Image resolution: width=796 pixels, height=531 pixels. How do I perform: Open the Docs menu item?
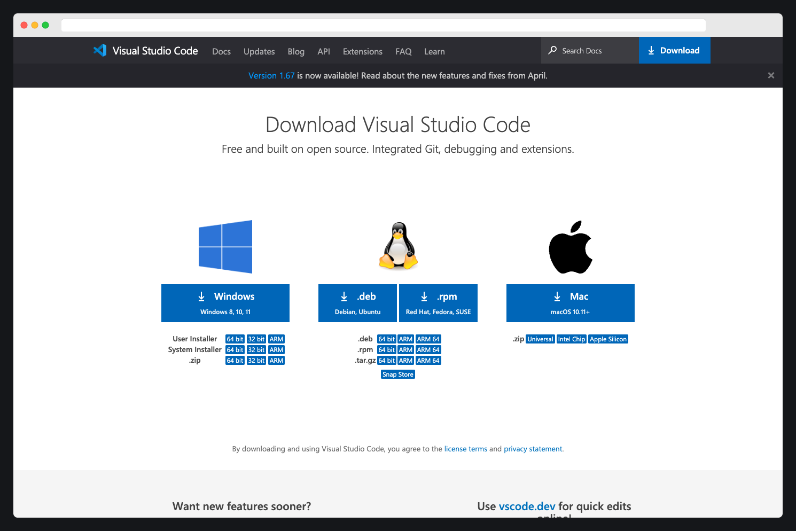pyautogui.click(x=221, y=51)
